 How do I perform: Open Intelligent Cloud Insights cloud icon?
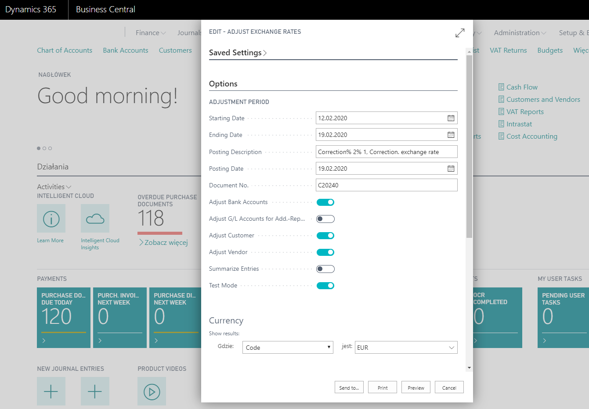[x=95, y=218]
